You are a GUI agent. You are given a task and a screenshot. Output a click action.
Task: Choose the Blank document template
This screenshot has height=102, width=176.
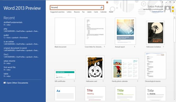point(65,31)
